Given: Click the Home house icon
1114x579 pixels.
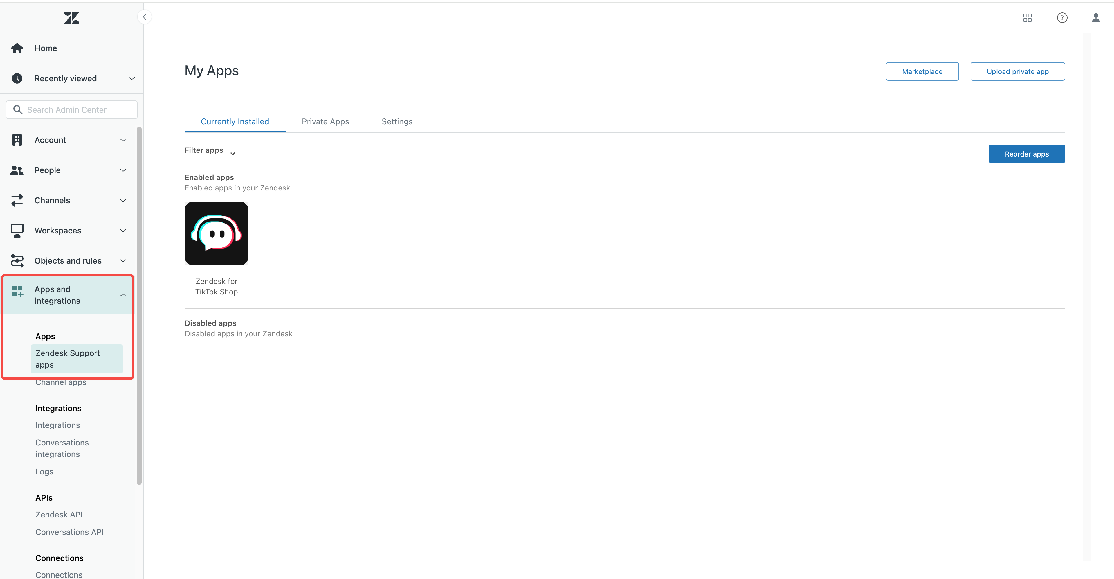Looking at the screenshot, I should tap(17, 48).
